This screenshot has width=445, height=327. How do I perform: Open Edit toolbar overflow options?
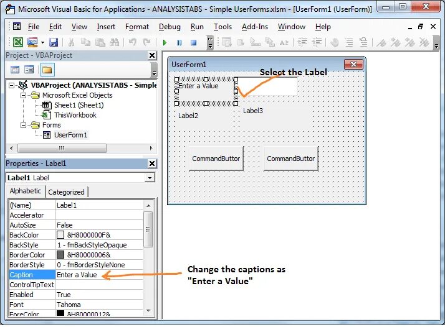[x=436, y=43]
